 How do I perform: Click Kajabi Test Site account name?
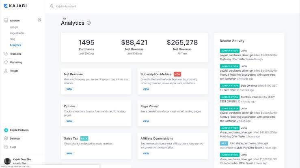click(22, 159)
